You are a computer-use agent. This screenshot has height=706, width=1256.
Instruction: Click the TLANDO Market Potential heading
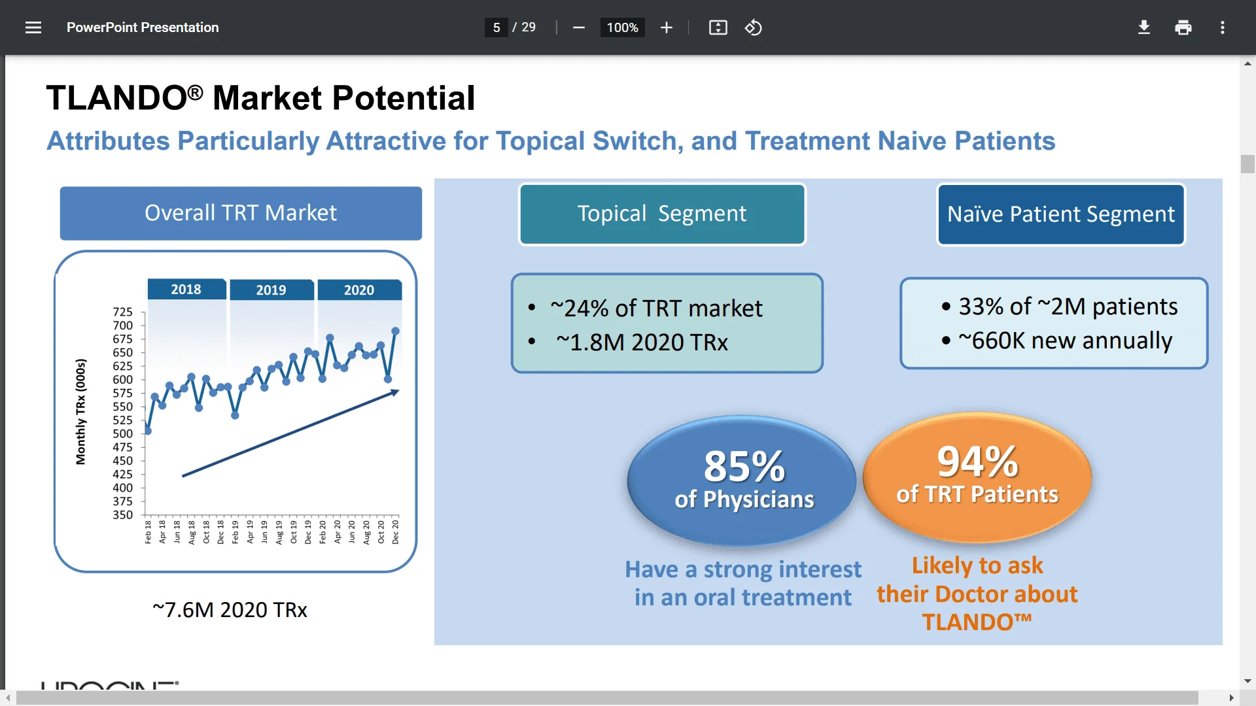(x=260, y=98)
